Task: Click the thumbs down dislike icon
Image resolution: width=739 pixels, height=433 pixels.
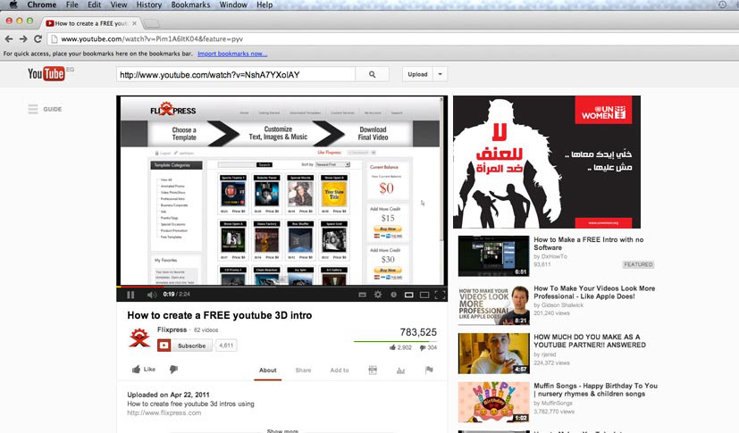Action: pos(173,370)
